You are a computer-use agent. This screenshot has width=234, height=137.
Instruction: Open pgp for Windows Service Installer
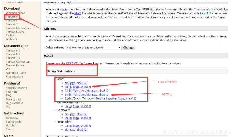click(x=121, y=98)
